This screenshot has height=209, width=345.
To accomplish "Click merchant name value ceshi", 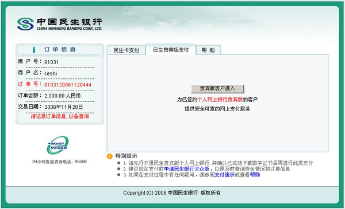I will pos(51,73).
